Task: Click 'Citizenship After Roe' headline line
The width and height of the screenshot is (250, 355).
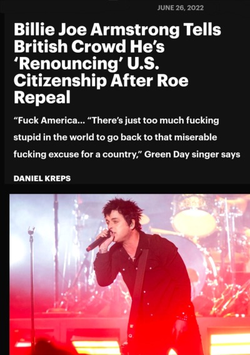Action: pyautogui.click(x=101, y=80)
